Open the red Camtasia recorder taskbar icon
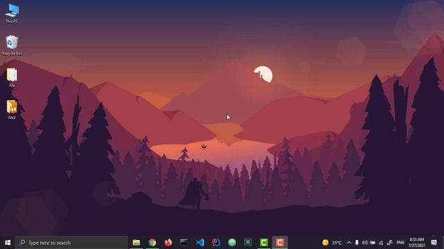This screenshot has width=444, height=249. coord(280,243)
